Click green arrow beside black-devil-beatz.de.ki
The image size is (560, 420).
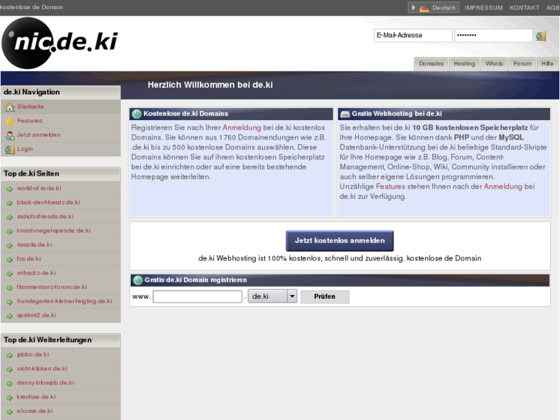pos(10,203)
